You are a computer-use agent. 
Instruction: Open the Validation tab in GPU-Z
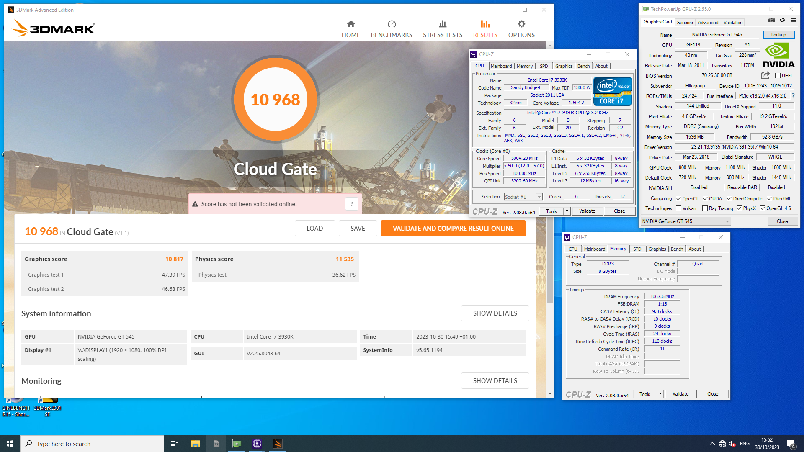pyautogui.click(x=733, y=23)
